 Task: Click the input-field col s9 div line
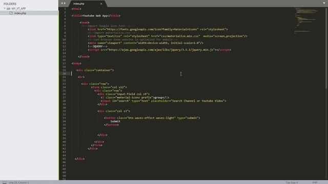(x=124, y=94)
